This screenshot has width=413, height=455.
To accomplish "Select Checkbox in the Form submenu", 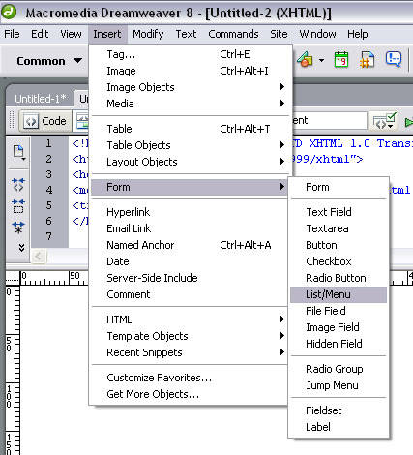I will pos(339,261).
